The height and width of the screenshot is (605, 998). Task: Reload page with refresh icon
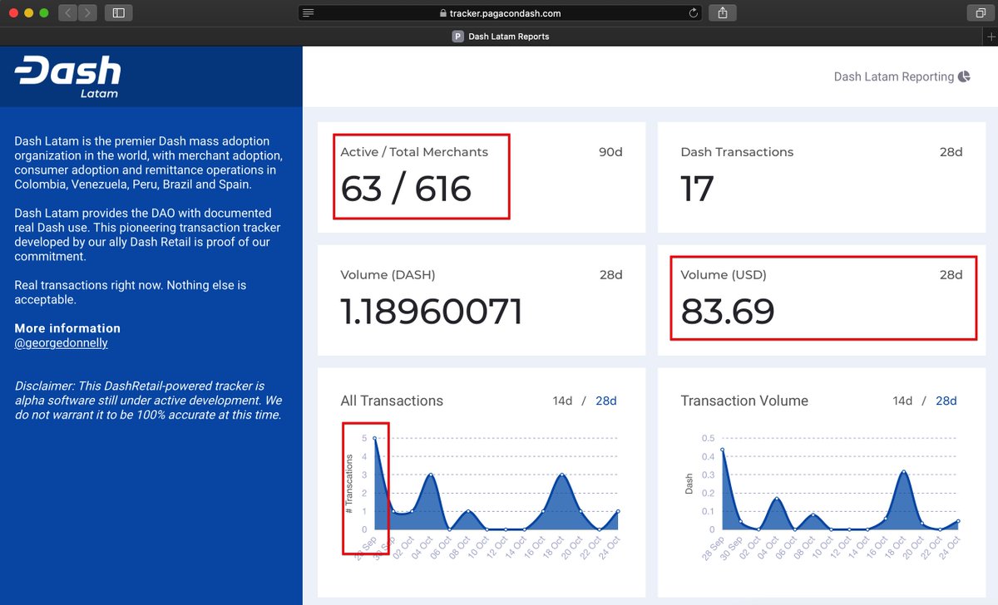694,13
